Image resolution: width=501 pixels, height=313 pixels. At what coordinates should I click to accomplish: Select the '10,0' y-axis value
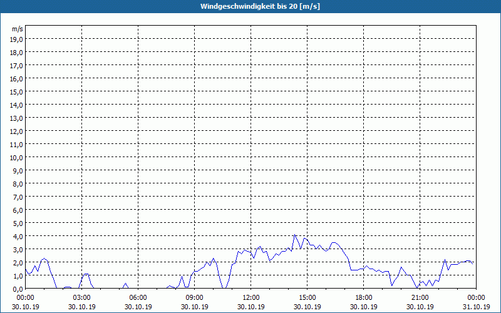(17, 158)
